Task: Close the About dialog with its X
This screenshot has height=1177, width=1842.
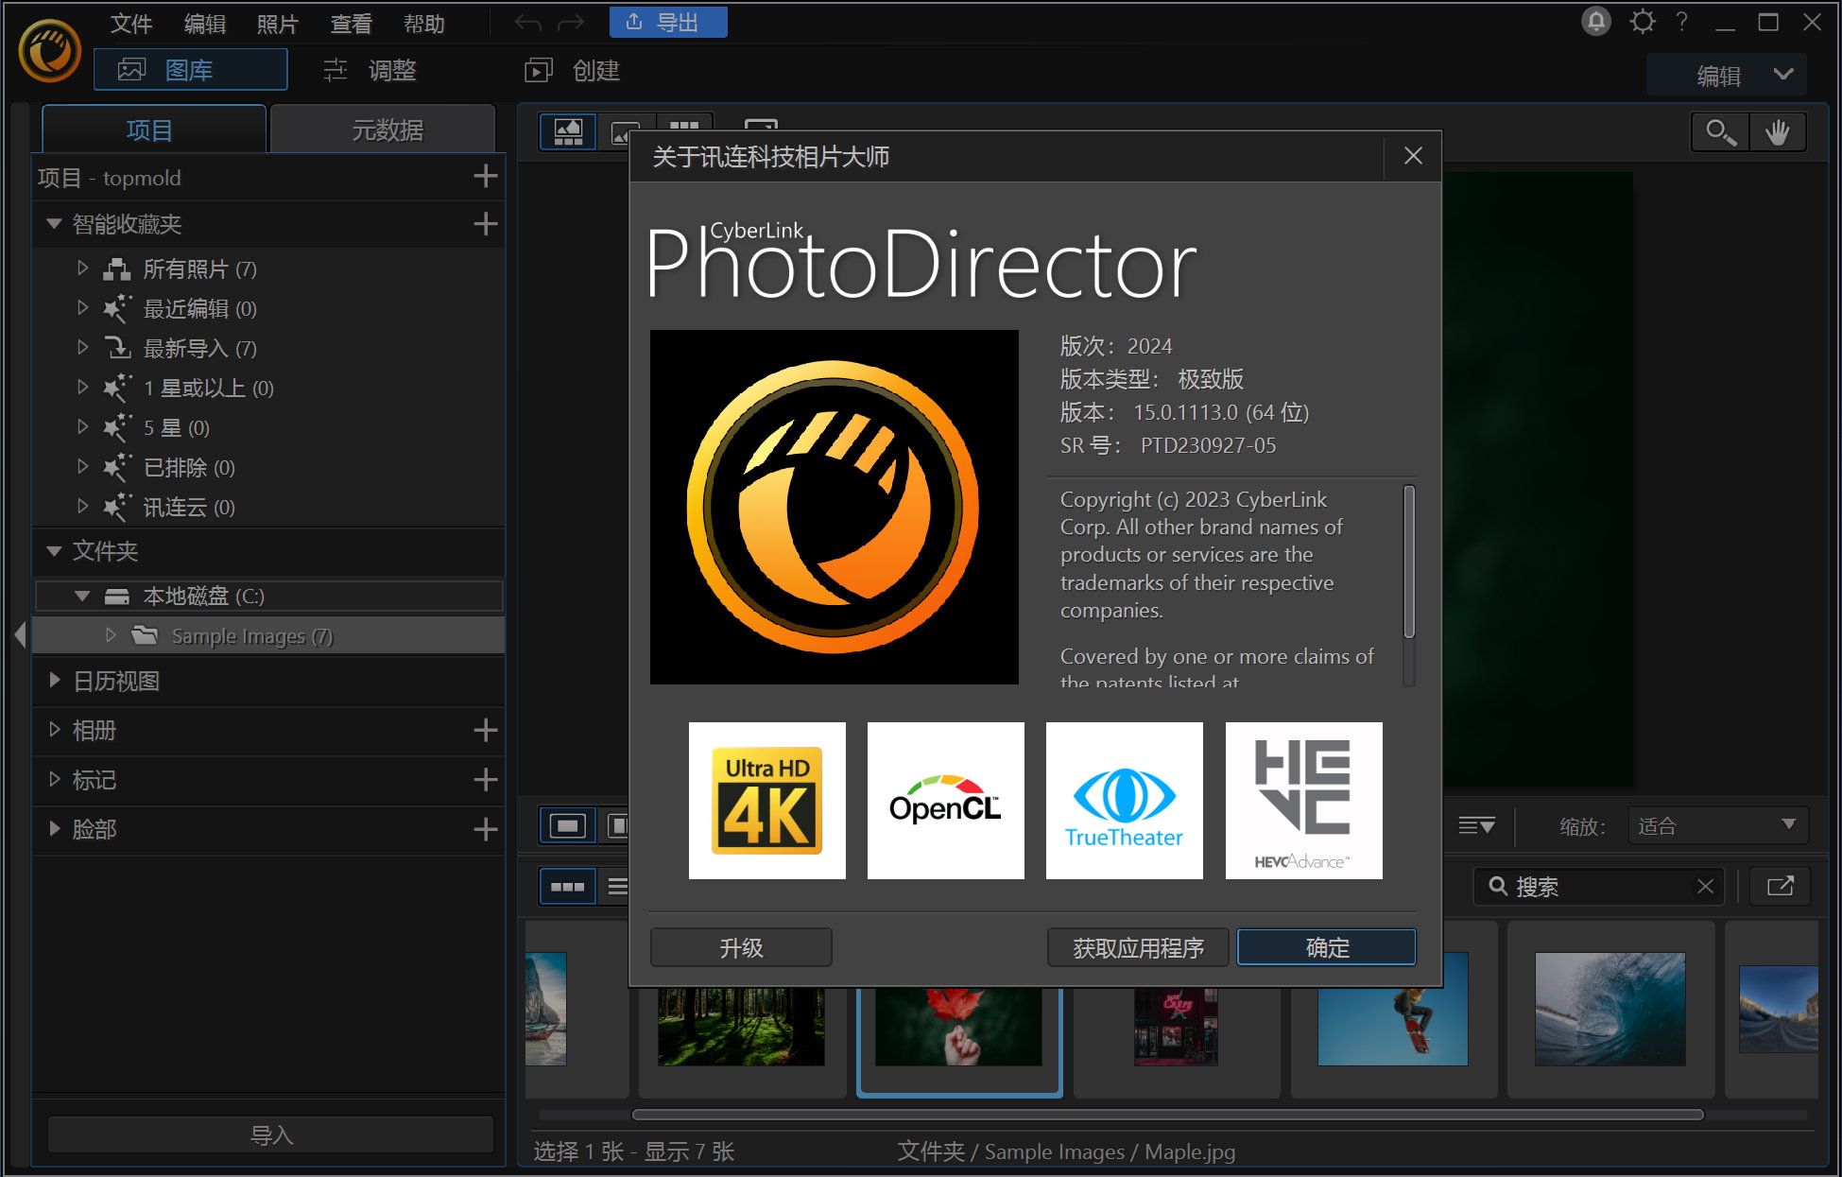Action: (1413, 156)
